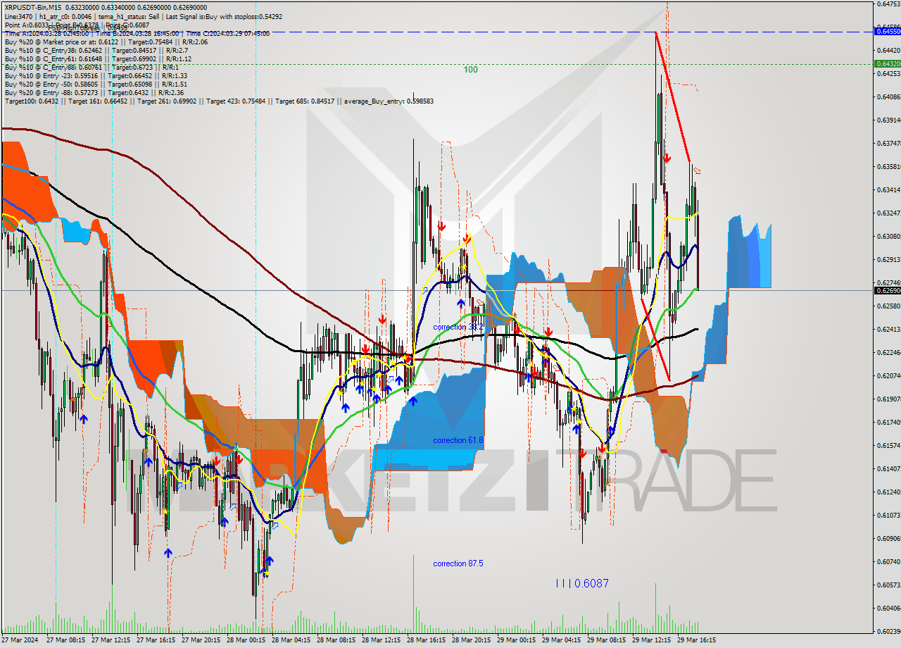Click the 'correction 38.2' label

(x=458, y=327)
